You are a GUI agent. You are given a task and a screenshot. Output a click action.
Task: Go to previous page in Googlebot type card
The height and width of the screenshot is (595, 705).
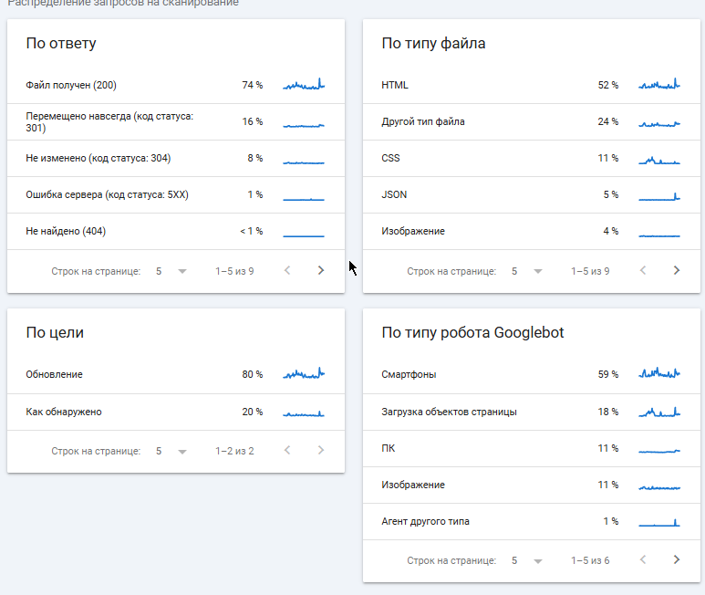pos(643,559)
